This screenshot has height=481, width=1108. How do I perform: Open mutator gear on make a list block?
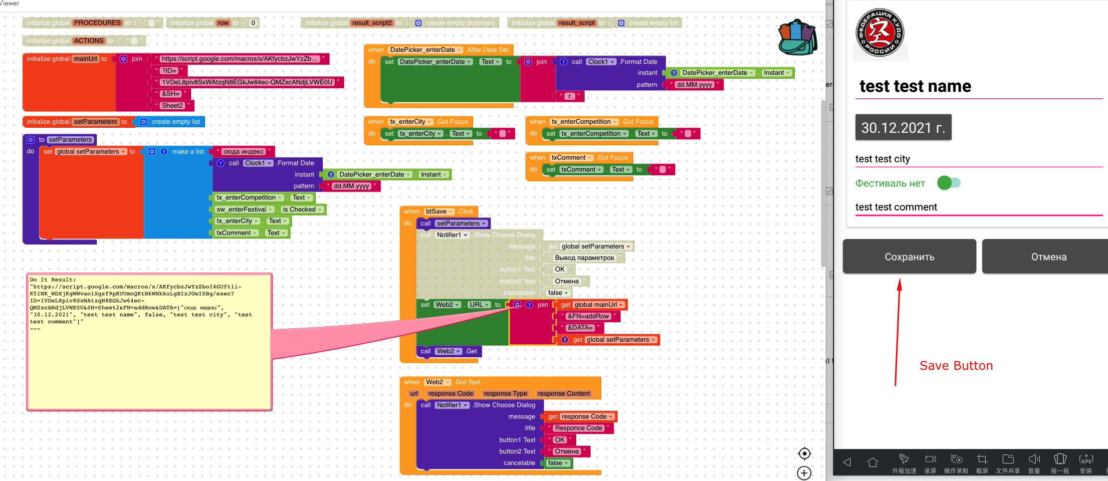tap(152, 152)
